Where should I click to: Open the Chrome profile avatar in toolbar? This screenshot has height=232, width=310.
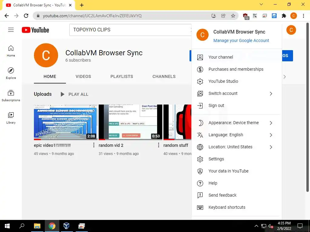tap(294, 16)
